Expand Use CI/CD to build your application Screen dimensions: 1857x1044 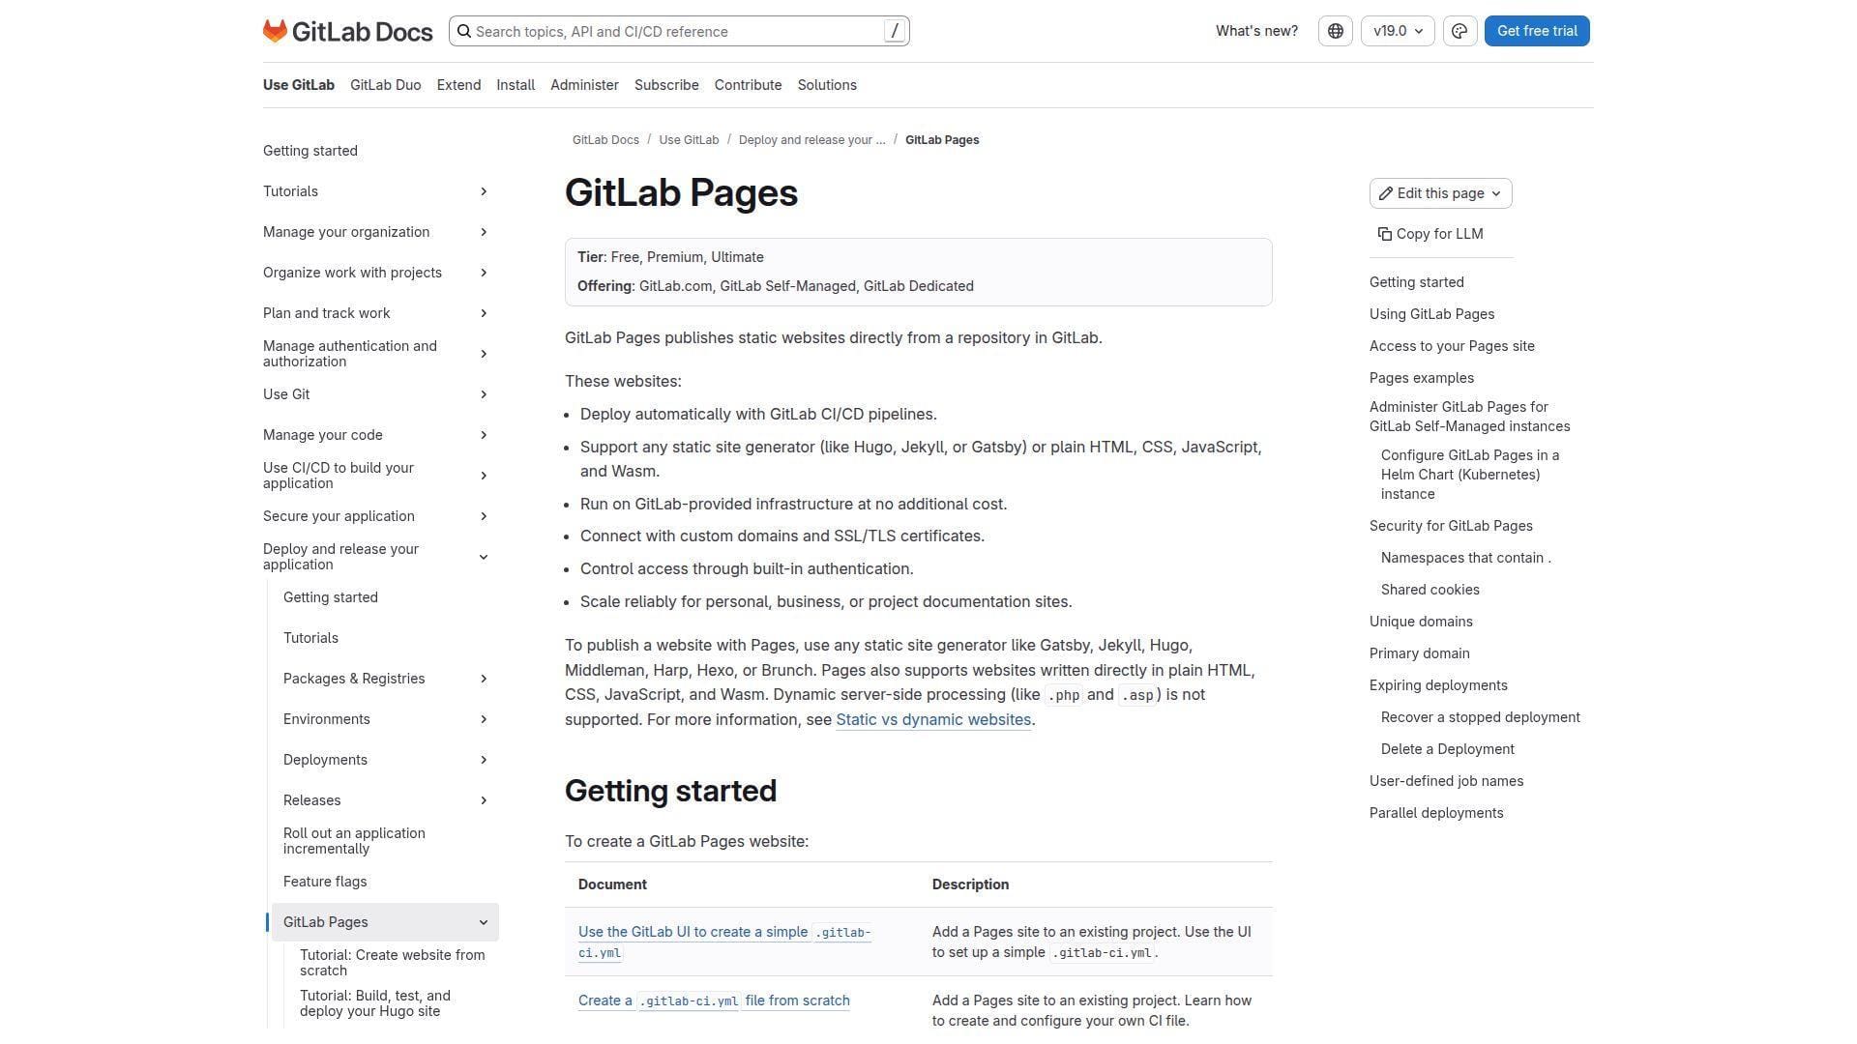483,475
